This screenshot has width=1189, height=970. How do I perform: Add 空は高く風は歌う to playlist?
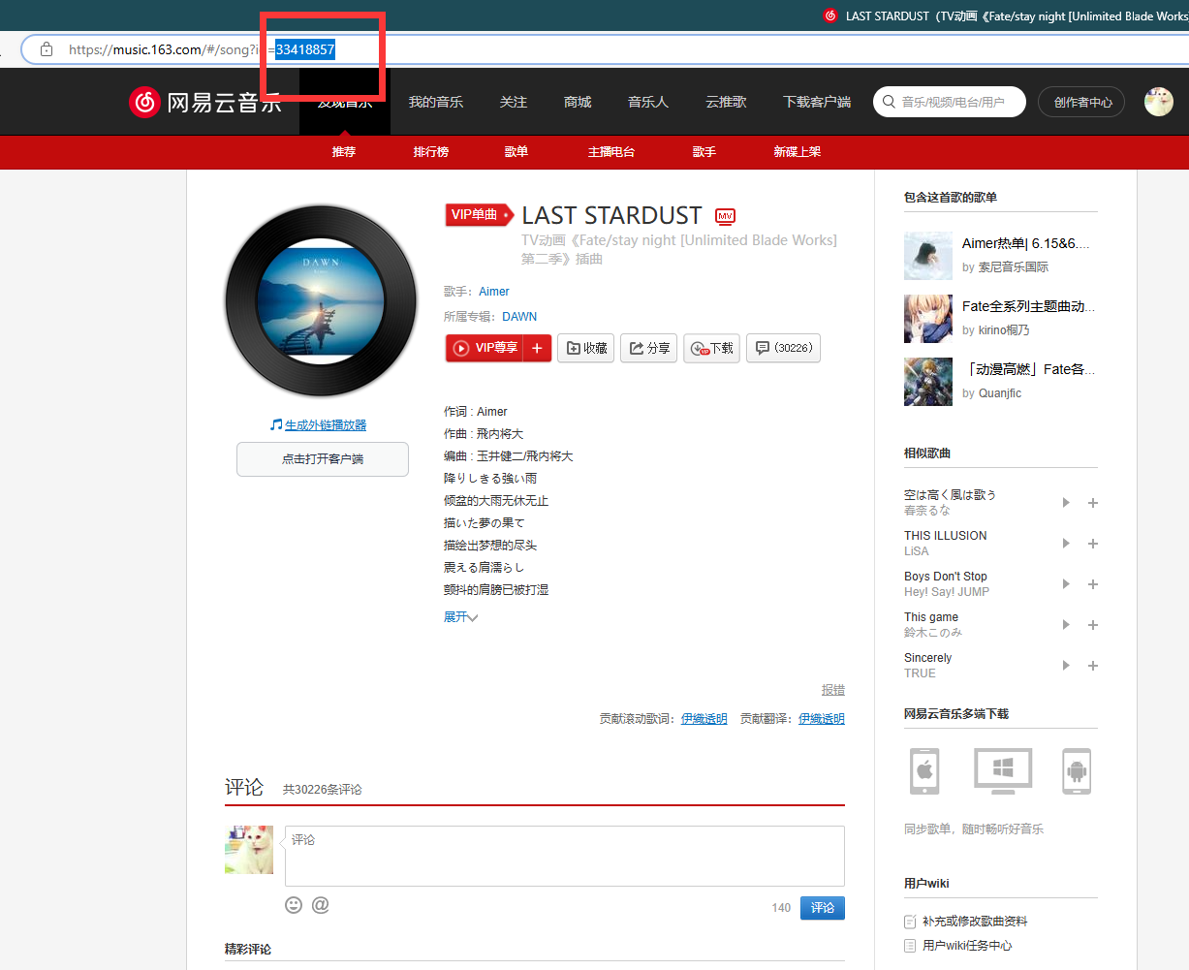pyautogui.click(x=1093, y=503)
